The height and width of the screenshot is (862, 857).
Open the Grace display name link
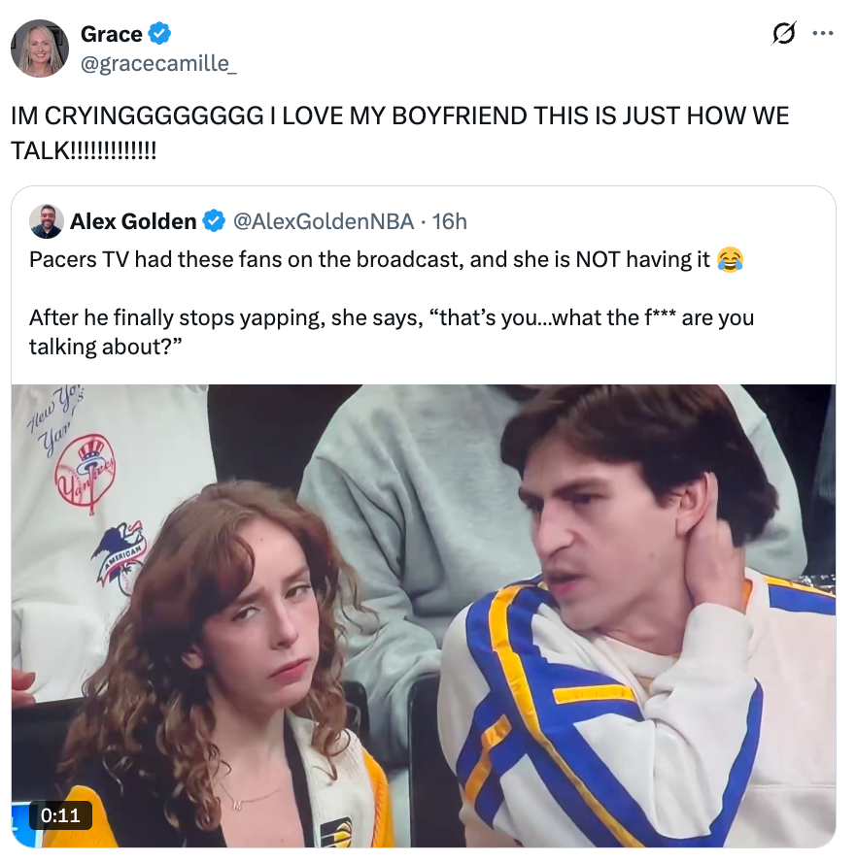pos(112,34)
